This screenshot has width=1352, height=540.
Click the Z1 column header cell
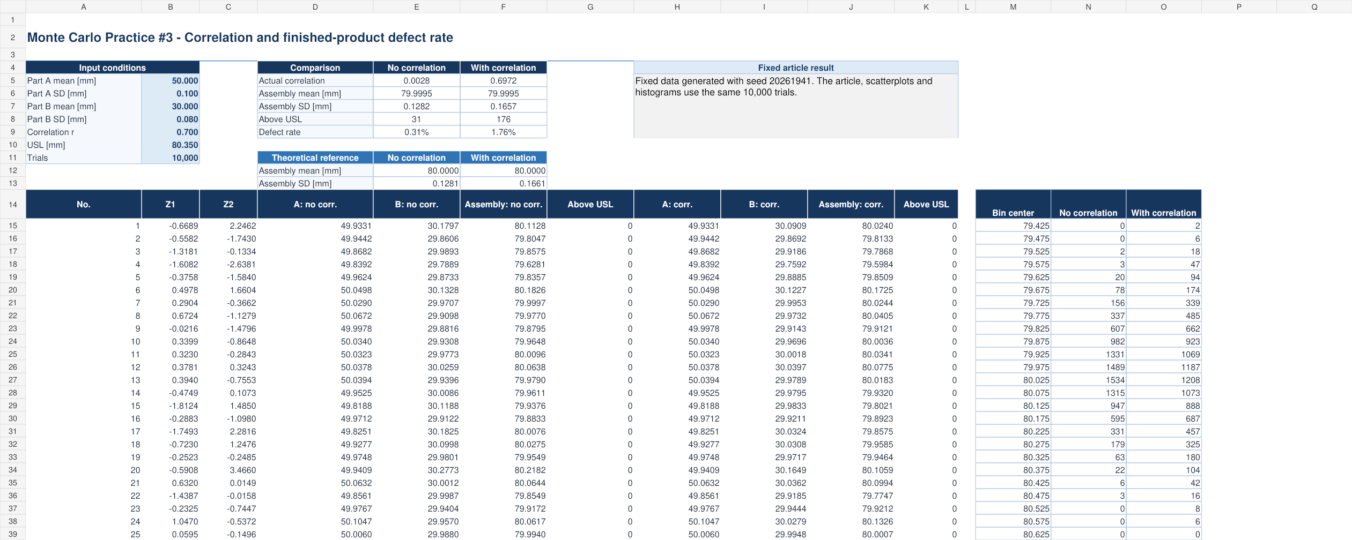pyautogui.click(x=171, y=204)
